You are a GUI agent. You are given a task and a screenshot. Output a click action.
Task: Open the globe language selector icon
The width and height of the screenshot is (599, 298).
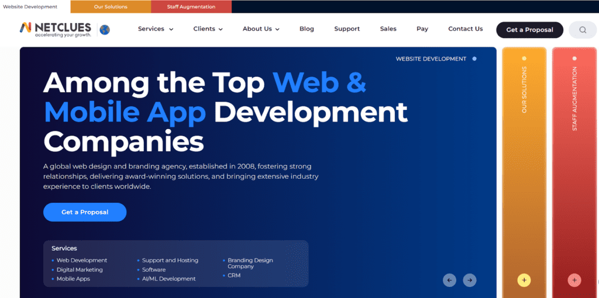pos(105,29)
